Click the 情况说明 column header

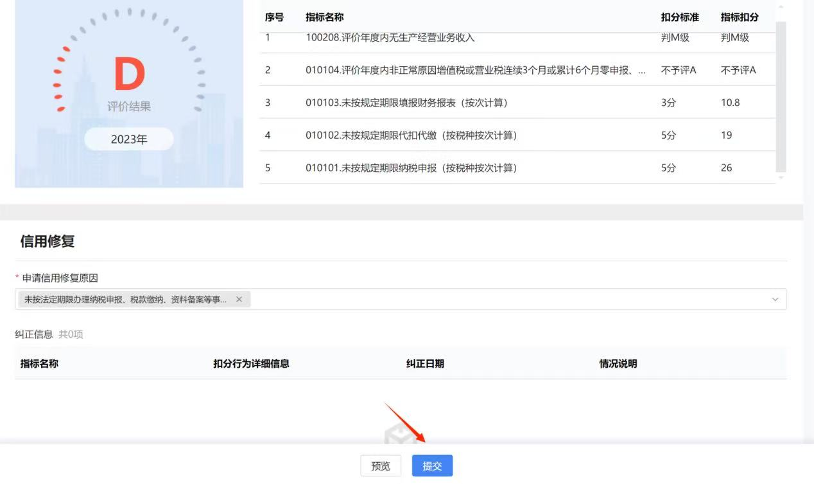[x=618, y=364]
